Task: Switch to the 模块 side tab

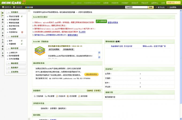Action: (3, 21)
